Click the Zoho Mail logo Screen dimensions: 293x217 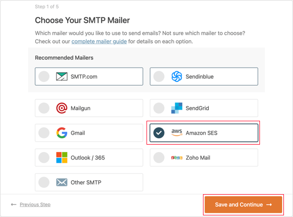coord(176,158)
